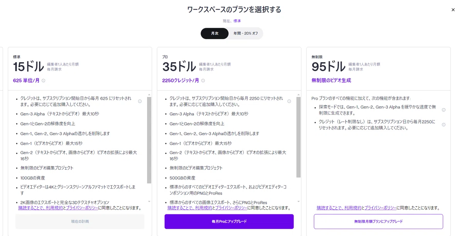Click scroll-up arrow in Standard feature list
463x236 pixels.
[x=149, y=94]
